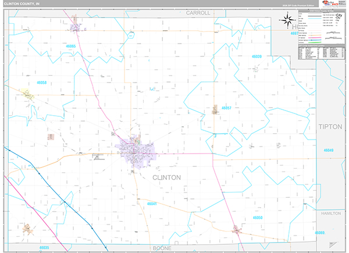Click the tan town area beside 46057
349x253 pixels.
(x=215, y=109)
